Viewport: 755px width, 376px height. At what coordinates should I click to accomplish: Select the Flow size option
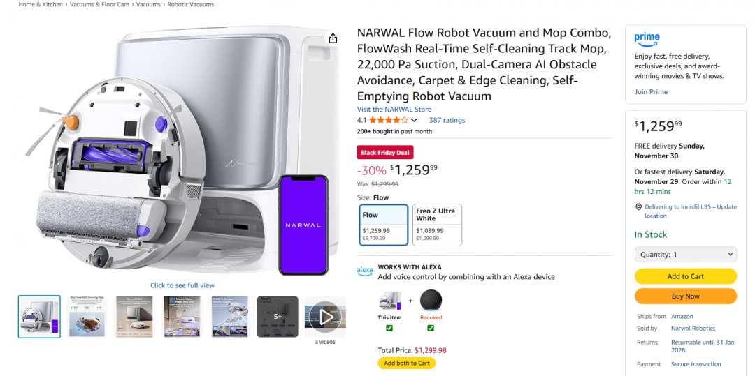pyautogui.click(x=383, y=225)
